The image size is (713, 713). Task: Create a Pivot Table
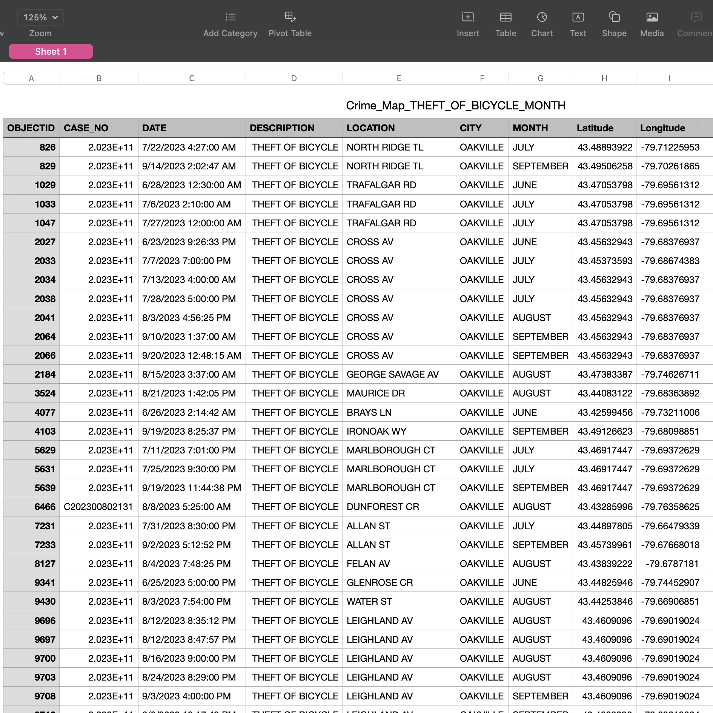coord(290,23)
